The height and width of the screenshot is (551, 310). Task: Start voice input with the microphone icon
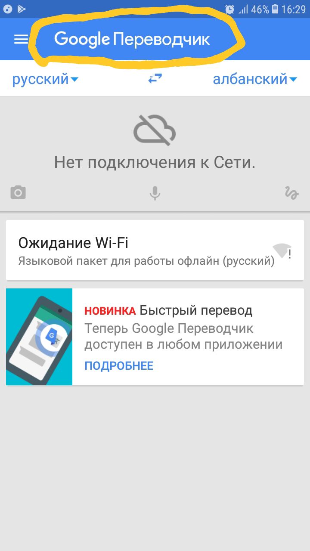coord(155,193)
